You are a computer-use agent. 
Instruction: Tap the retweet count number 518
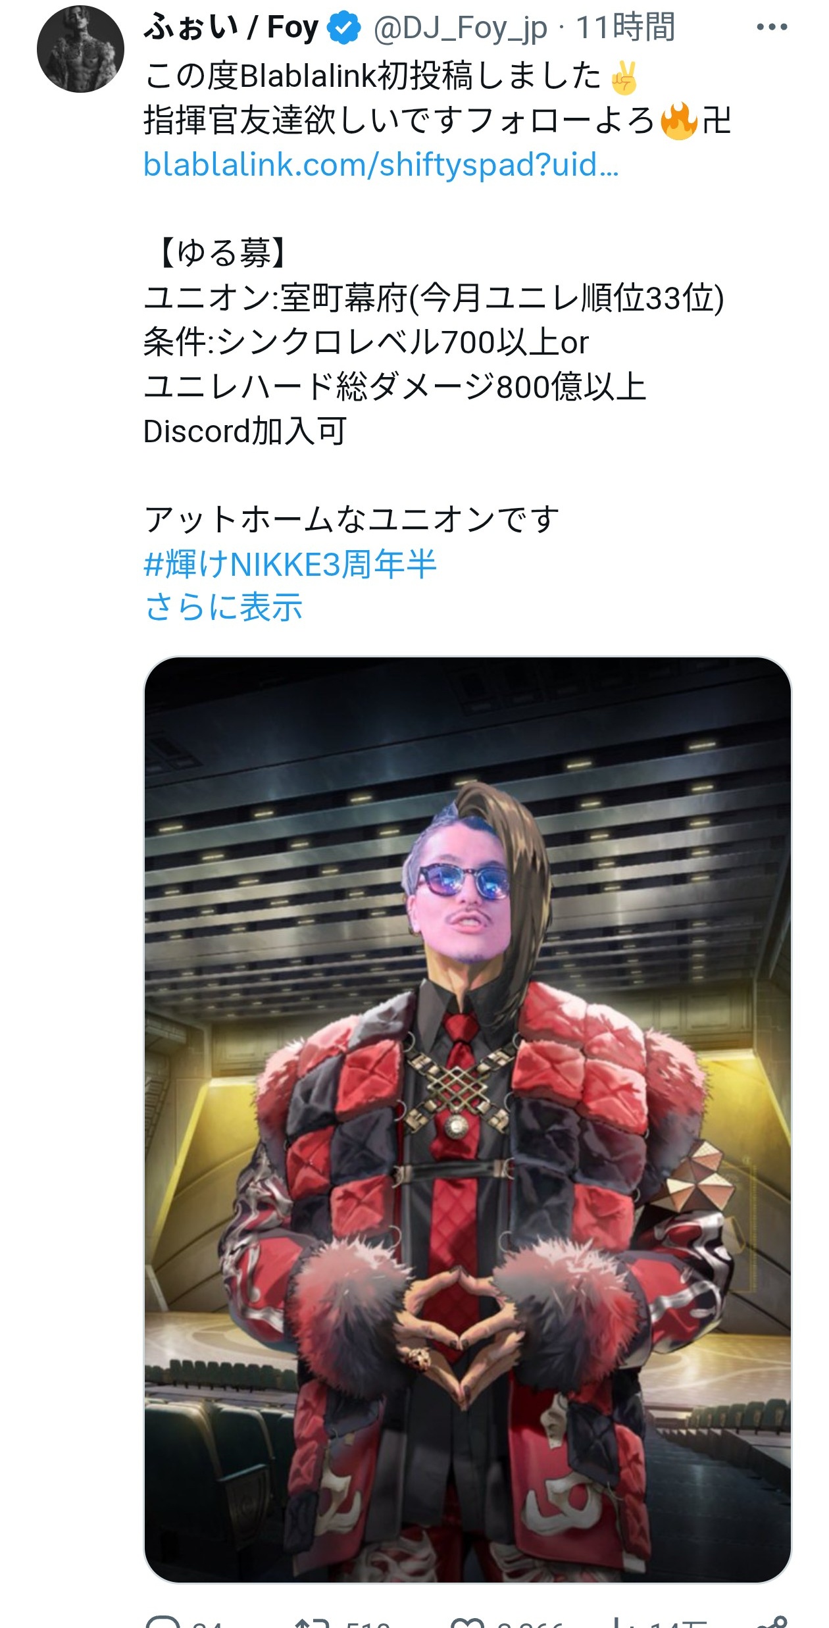click(368, 1623)
